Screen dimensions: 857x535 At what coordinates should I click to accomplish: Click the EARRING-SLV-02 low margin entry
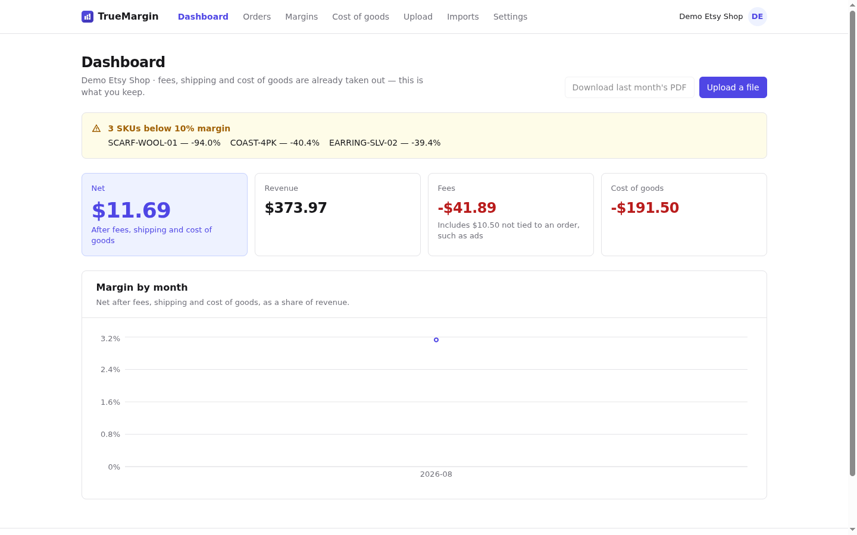click(385, 143)
